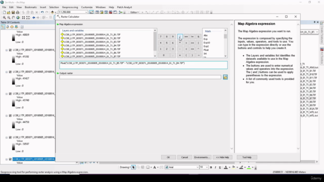Open the Catalog window icon
The height and width of the screenshot is (182, 324).
click(101, 12)
